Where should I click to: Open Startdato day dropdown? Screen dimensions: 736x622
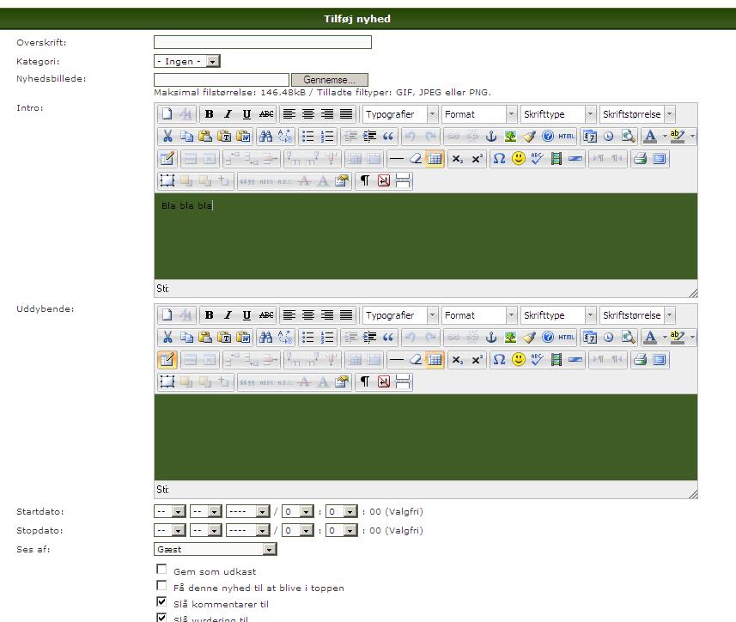pos(170,512)
